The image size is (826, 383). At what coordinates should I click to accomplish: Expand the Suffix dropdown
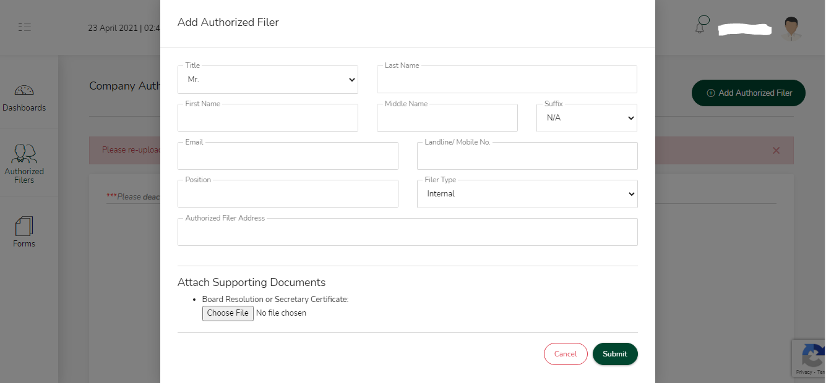click(x=586, y=117)
